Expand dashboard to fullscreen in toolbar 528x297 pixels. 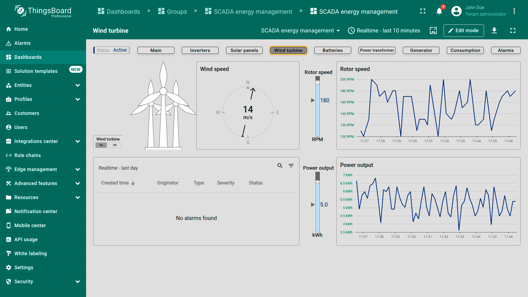[x=513, y=31]
